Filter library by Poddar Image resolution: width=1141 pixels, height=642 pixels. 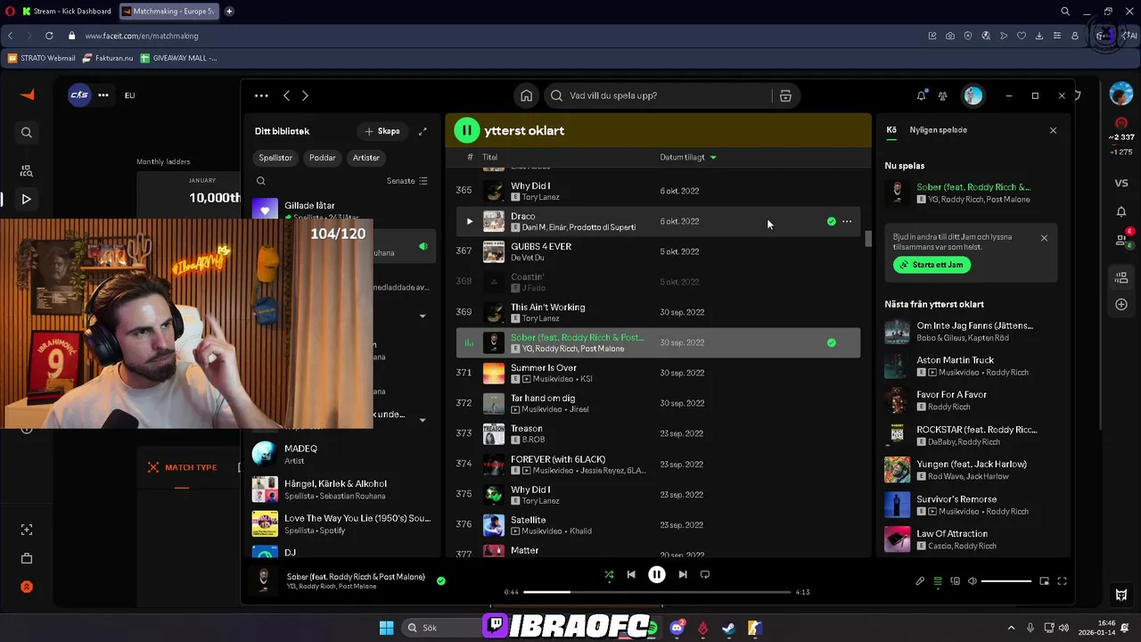pyautogui.click(x=323, y=158)
